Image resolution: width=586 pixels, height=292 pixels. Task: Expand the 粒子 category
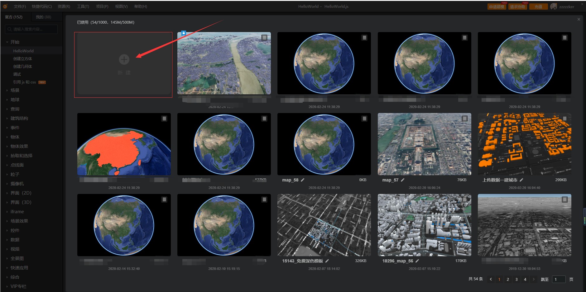pyautogui.click(x=15, y=174)
